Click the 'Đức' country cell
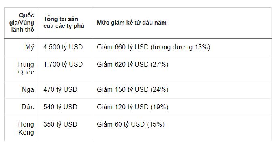 click(21, 107)
